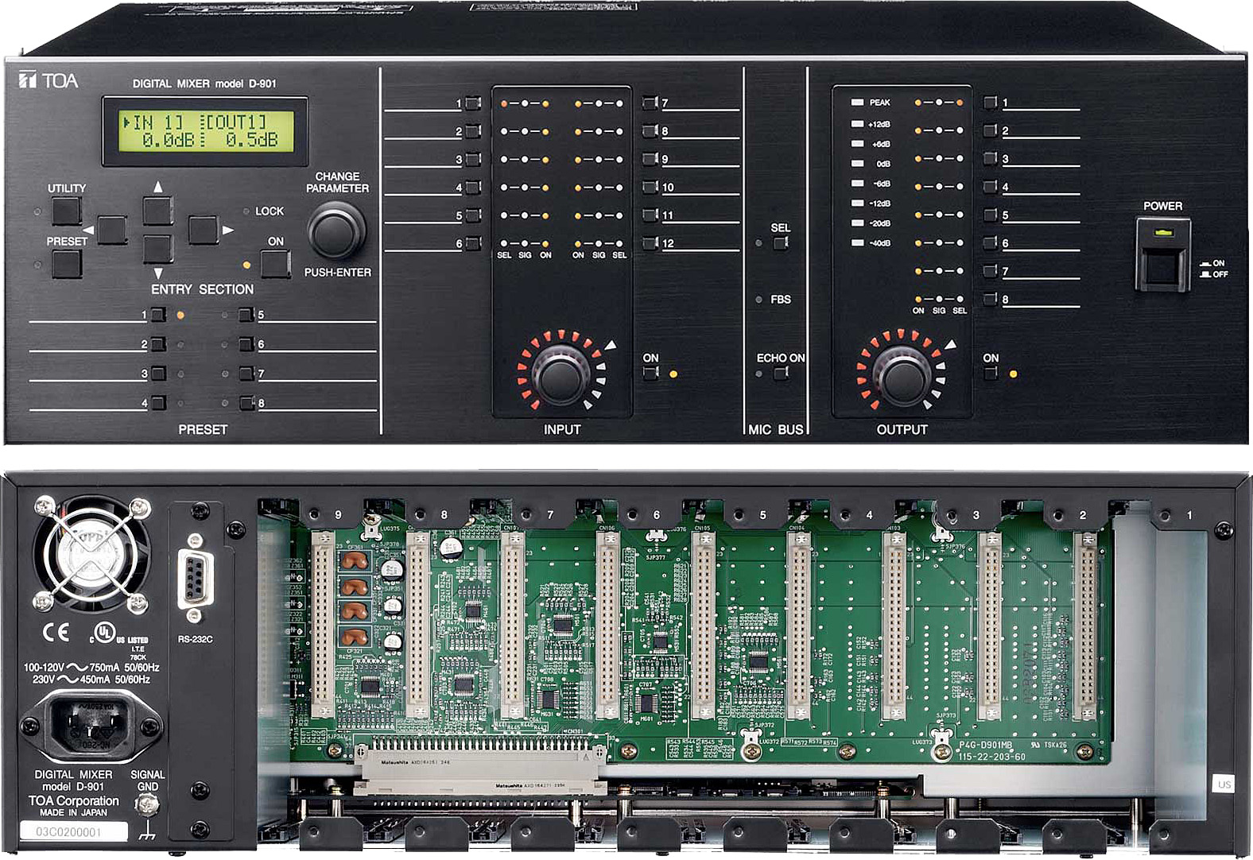
Task: Click the left arrow cursor button
Action: click(112, 230)
